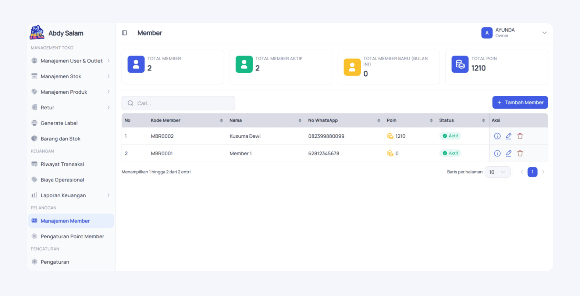Expand the Retur submenu
The image size is (580, 296).
click(x=108, y=108)
